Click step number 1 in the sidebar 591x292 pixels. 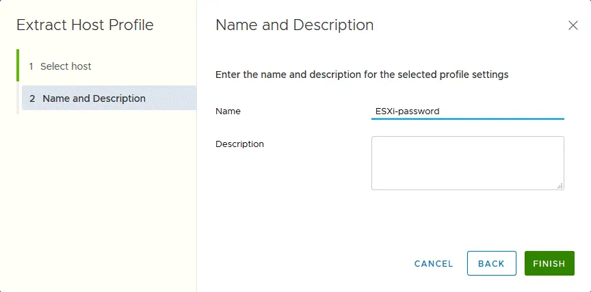[31, 66]
